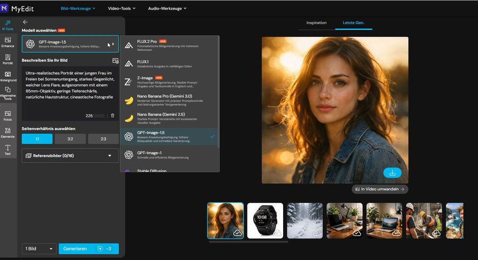
Task: Choose the FLUX.2 Pro model
Action: pyautogui.click(x=169, y=46)
